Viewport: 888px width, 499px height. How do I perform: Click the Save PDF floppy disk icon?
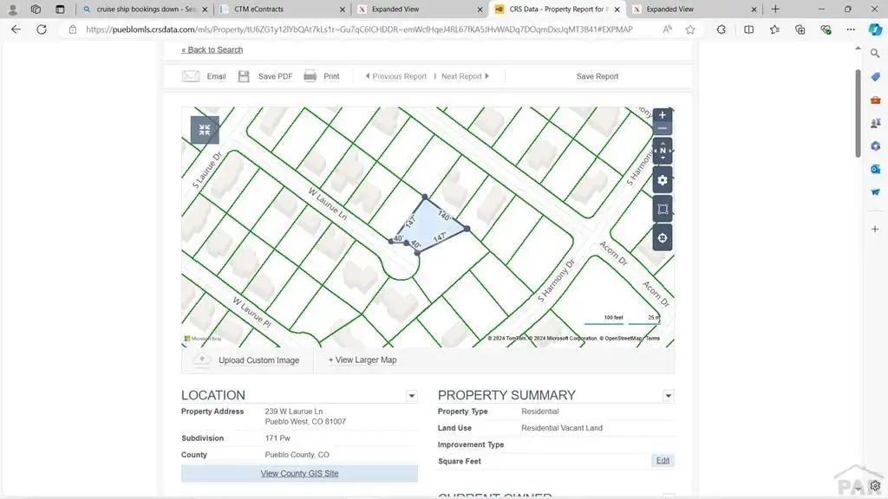(x=244, y=76)
